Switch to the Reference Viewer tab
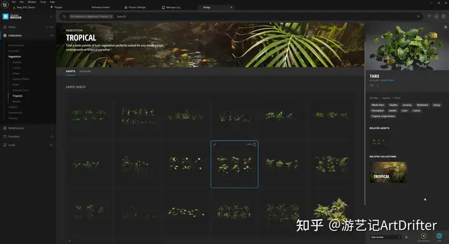Image resolution: width=449 pixels, height=244 pixels. pyautogui.click(x=100, y=7)
